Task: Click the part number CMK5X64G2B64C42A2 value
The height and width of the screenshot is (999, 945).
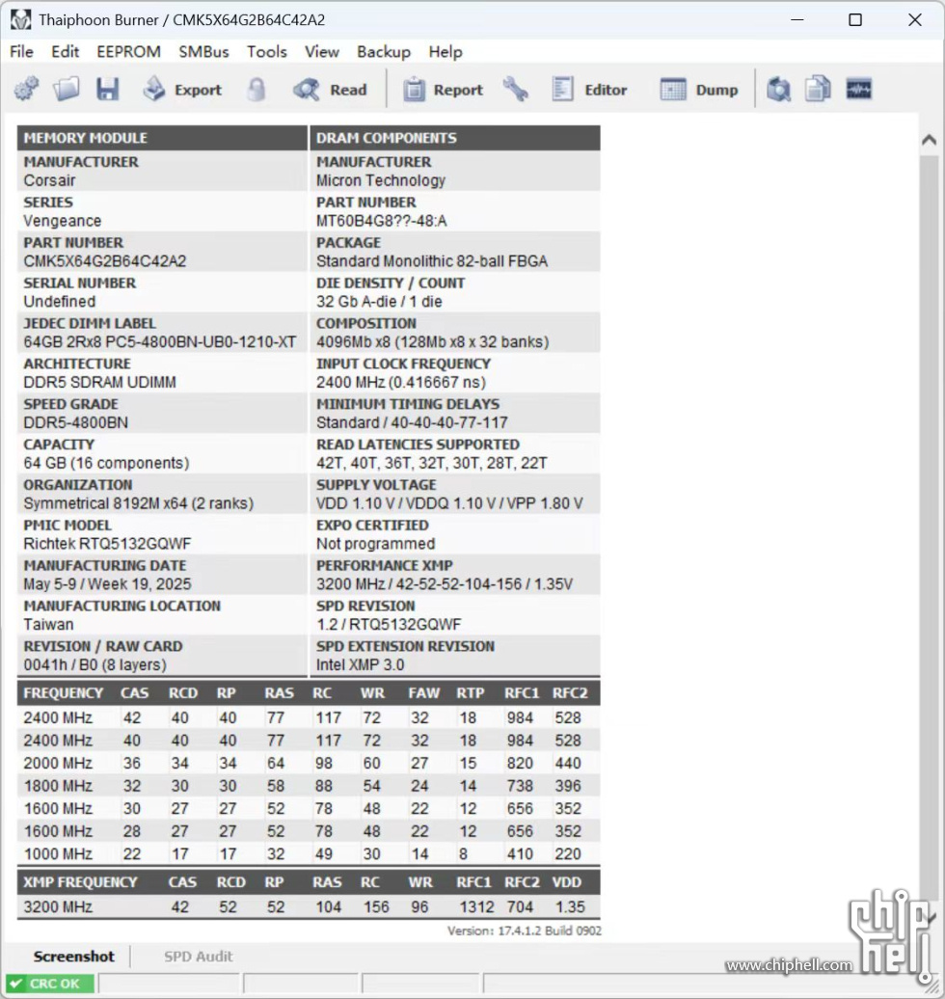Action: [x=105, y=261]
